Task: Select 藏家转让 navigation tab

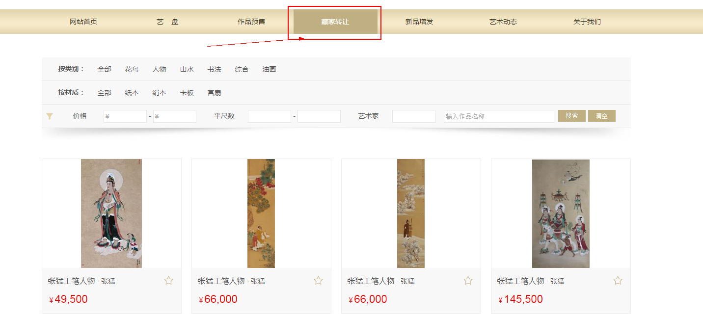Action: [335, 22]
